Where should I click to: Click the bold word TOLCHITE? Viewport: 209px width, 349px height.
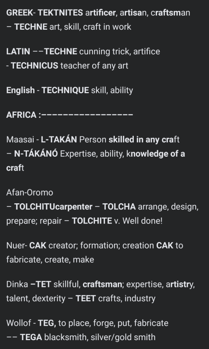(x=92, y=221)
